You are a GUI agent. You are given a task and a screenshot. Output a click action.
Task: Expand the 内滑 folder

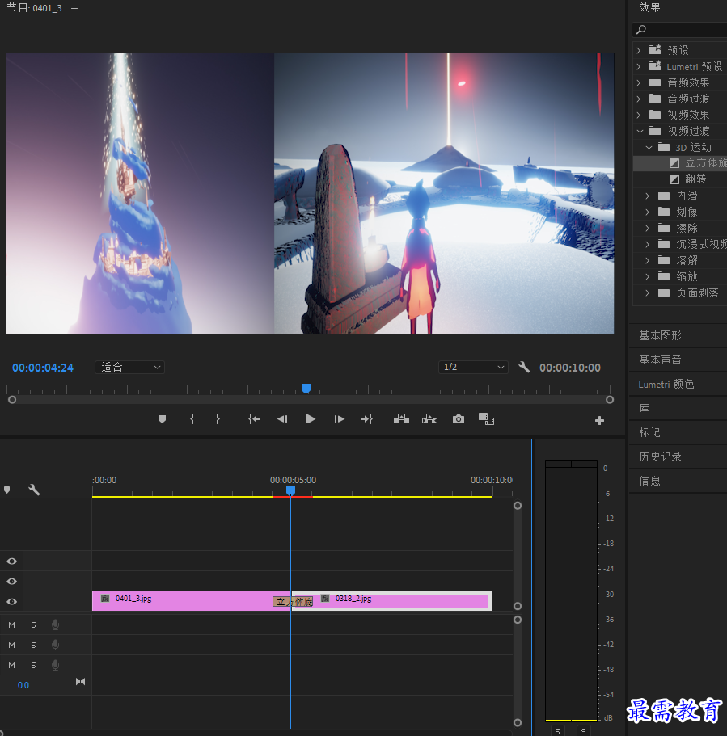point(648,196)
